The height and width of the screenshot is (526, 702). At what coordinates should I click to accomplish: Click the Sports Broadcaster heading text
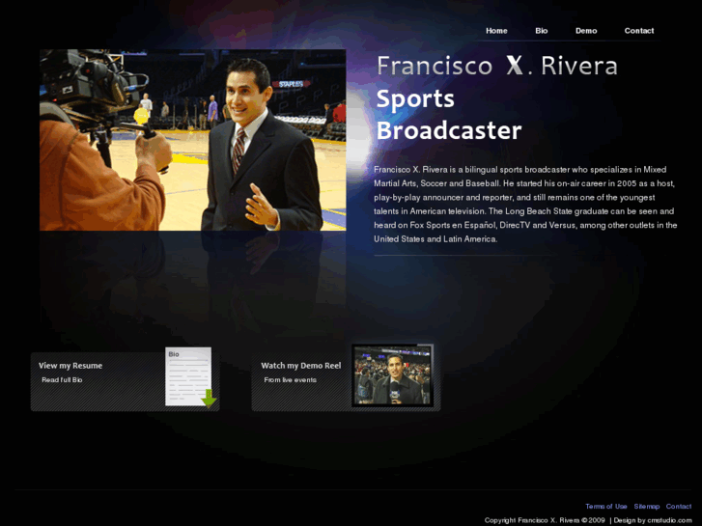click(x=449, y=115)
